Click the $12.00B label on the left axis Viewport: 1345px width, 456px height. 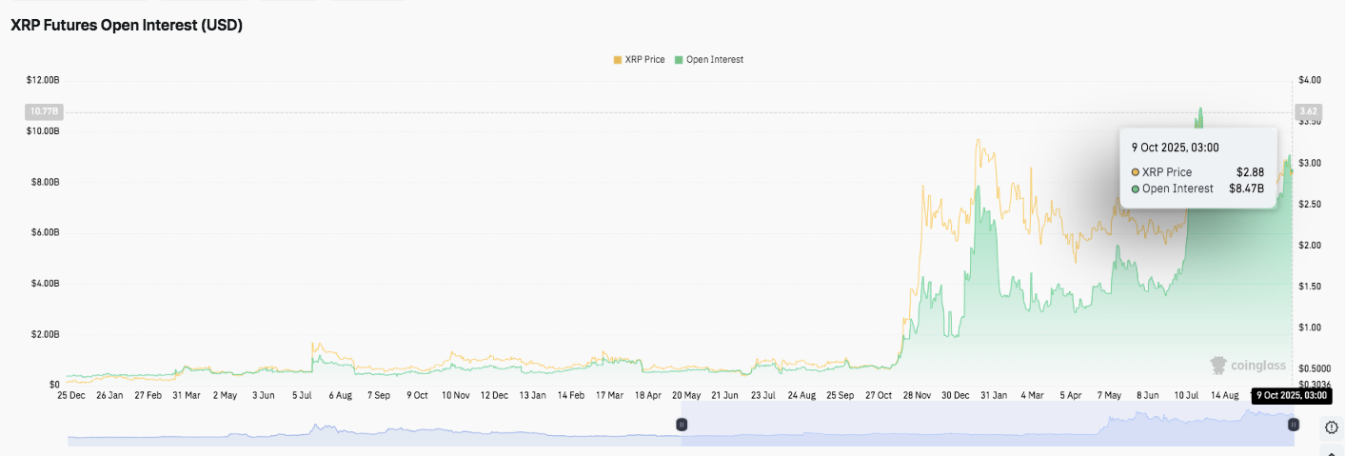pyautogui.click(x=44, y=80)
